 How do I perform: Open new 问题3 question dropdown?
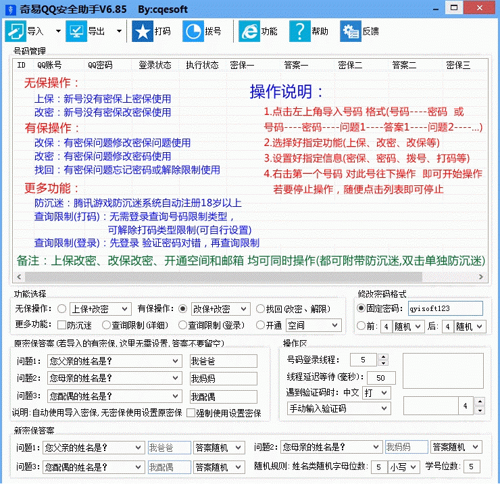coord(93,467)
